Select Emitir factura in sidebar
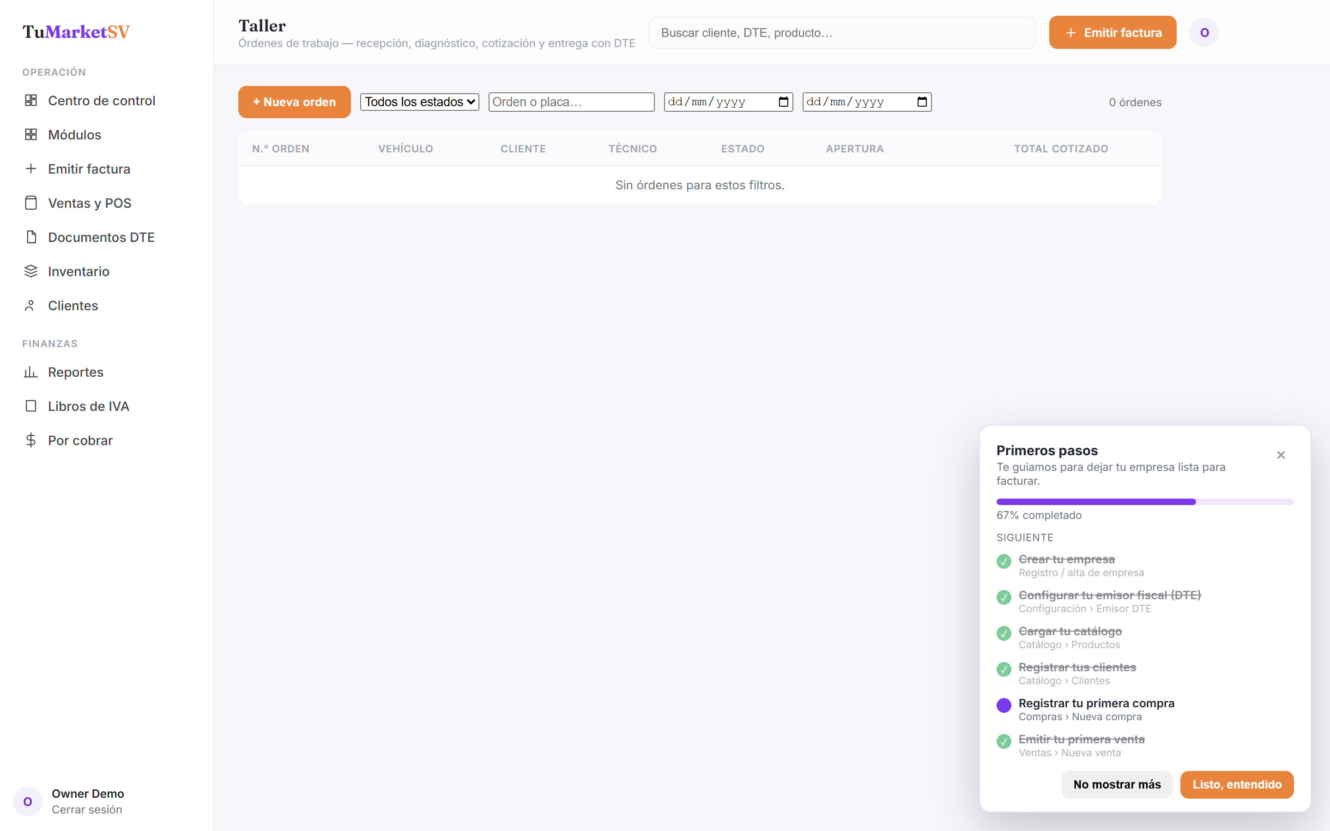The height and width of the screenshot is (831, 1330). [x=89, y=169]
